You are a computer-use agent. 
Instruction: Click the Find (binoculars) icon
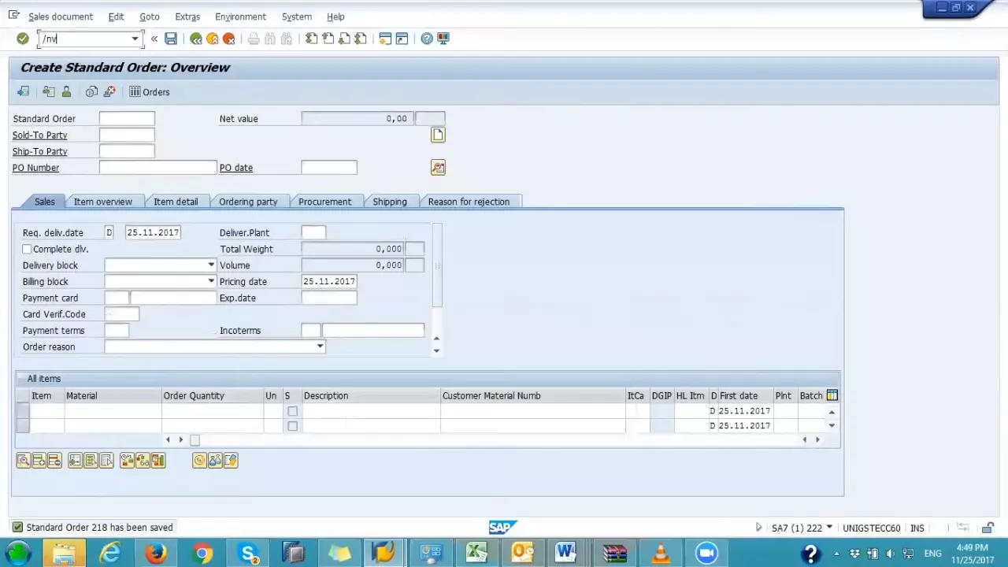tap(269, 39)
